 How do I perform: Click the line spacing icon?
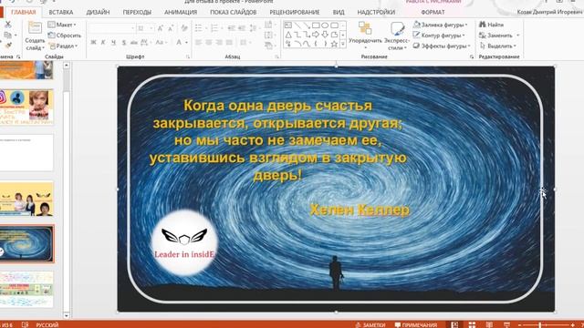254,28
